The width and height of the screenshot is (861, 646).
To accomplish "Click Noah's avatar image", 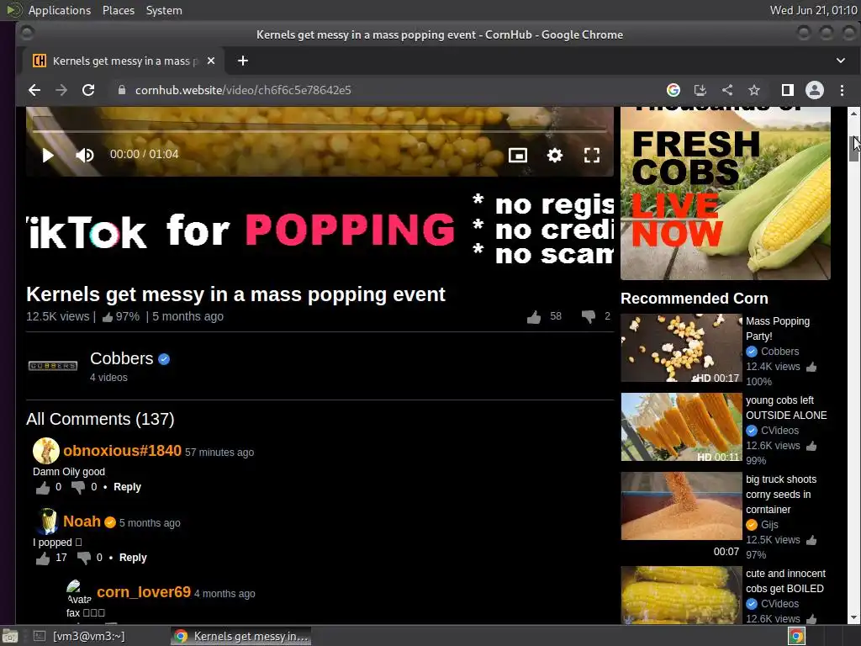I will pos(48,521).
